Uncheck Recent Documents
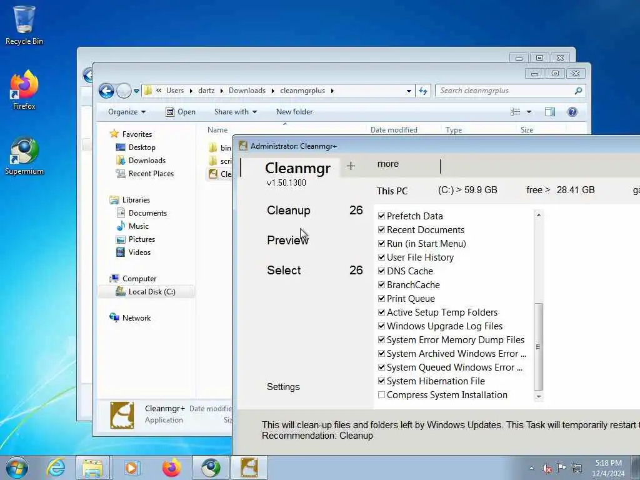 381,230
